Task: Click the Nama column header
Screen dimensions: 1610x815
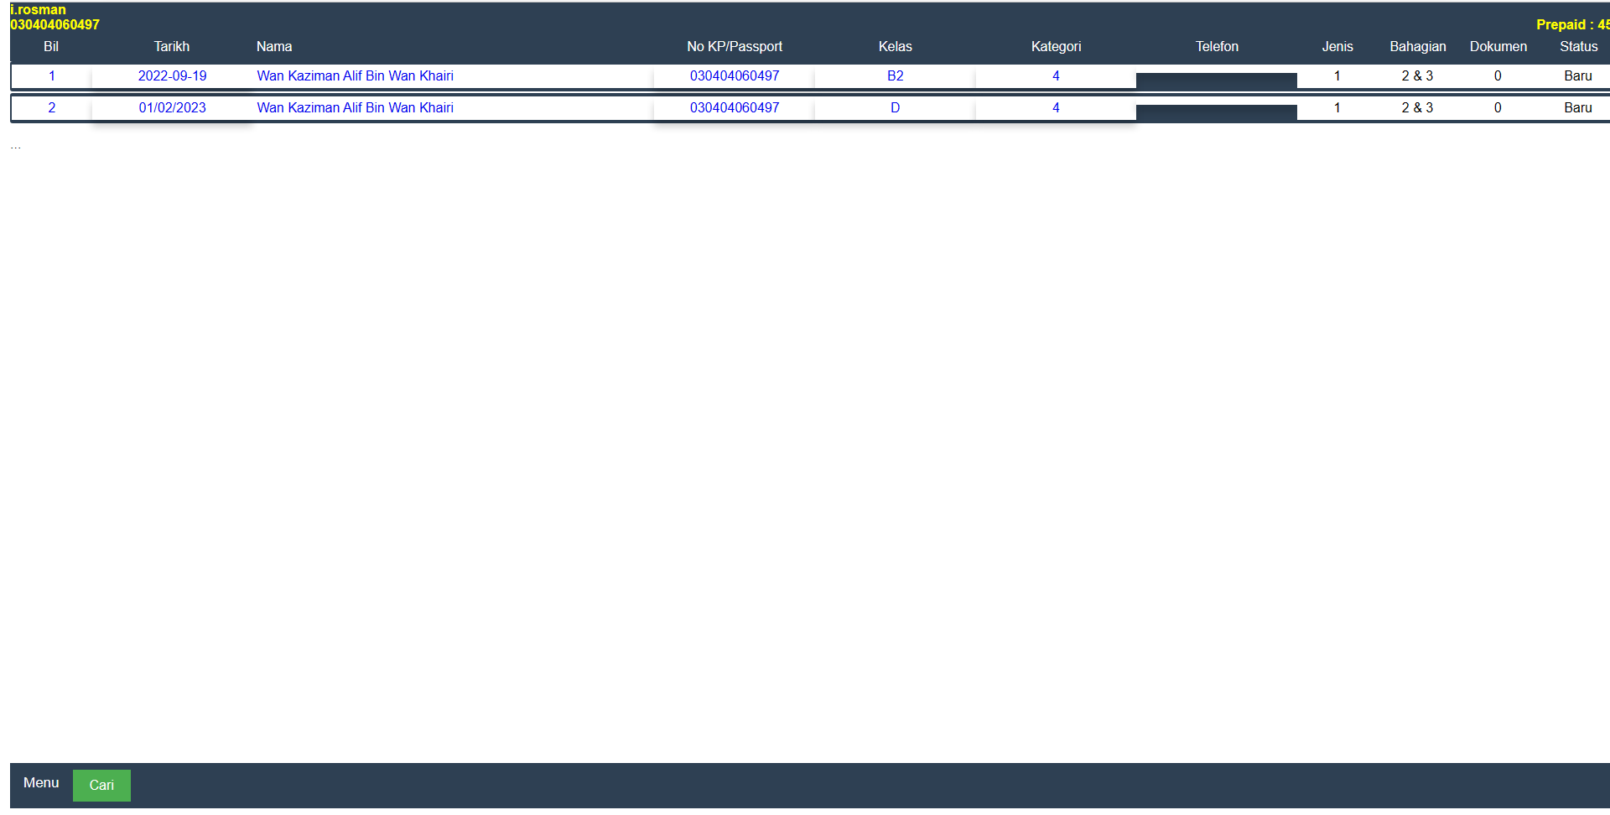Action: tap(274, 47)
